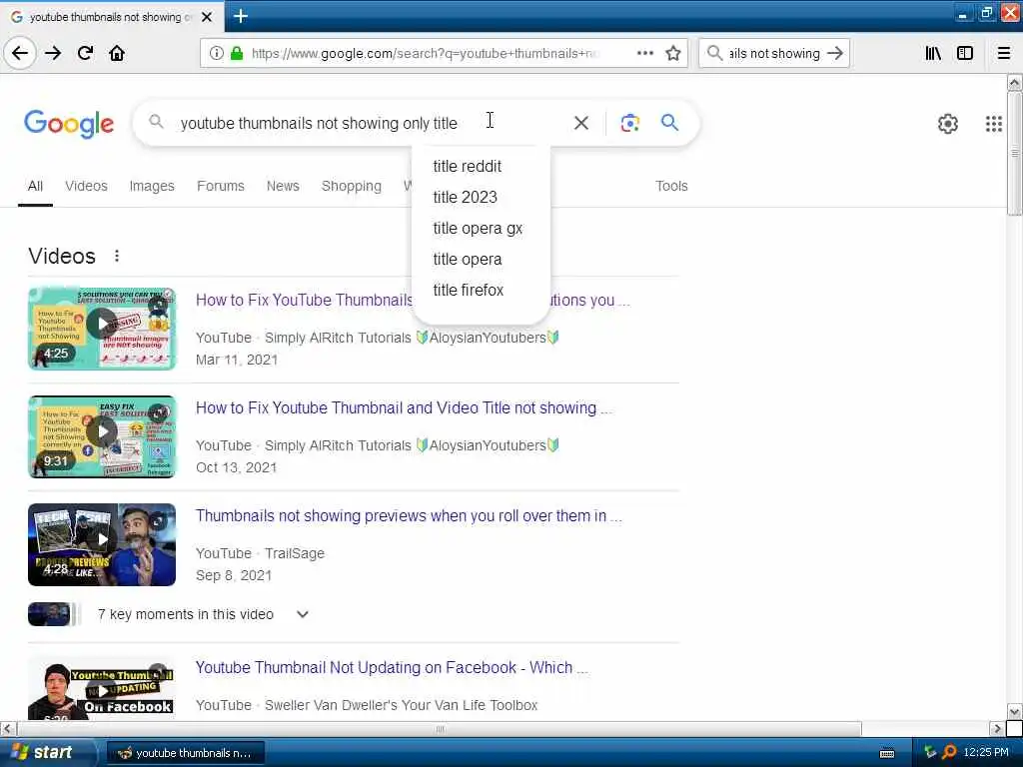The image size is (1023, 767).
Task: Switch to the Images results tab
Action: click(152, 186)
